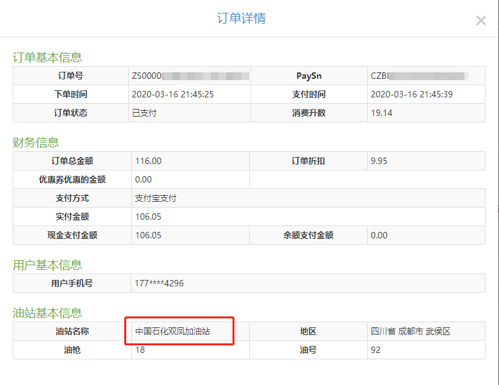This screenshot has width=499, height=385.
Task: Select the order time 2020-03-16 21:45:25
Action: click(172, 94)
